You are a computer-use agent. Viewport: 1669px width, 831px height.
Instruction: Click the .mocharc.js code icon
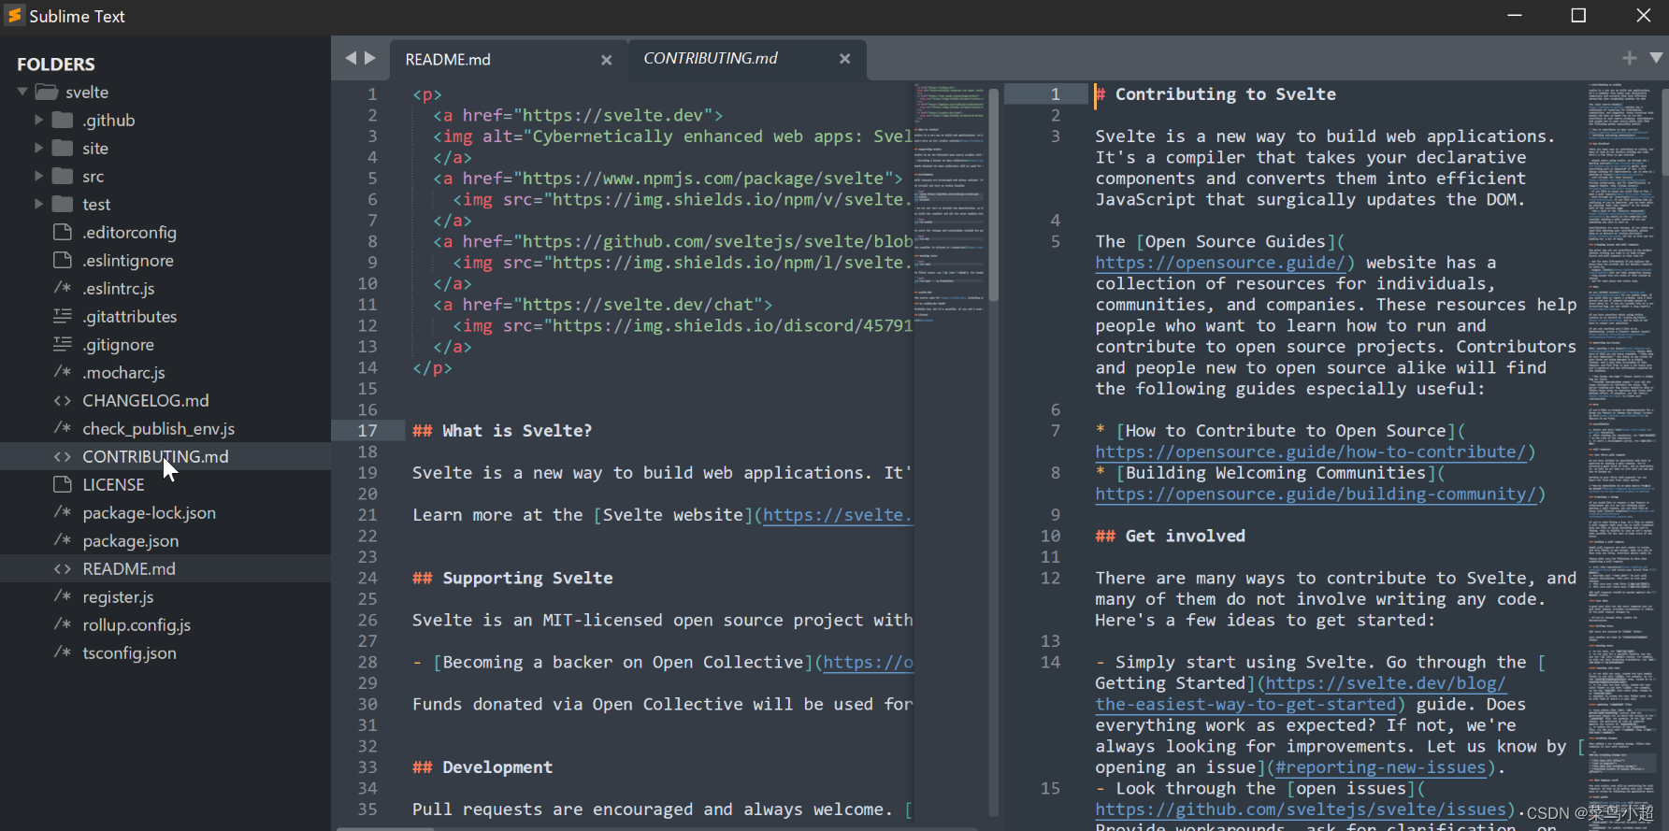pos(63,372)
